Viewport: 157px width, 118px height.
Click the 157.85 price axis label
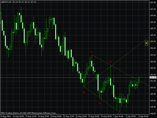pyautogui.click(x=153, y=3)
